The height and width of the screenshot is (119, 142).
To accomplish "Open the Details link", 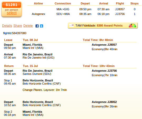I will 7,26.
